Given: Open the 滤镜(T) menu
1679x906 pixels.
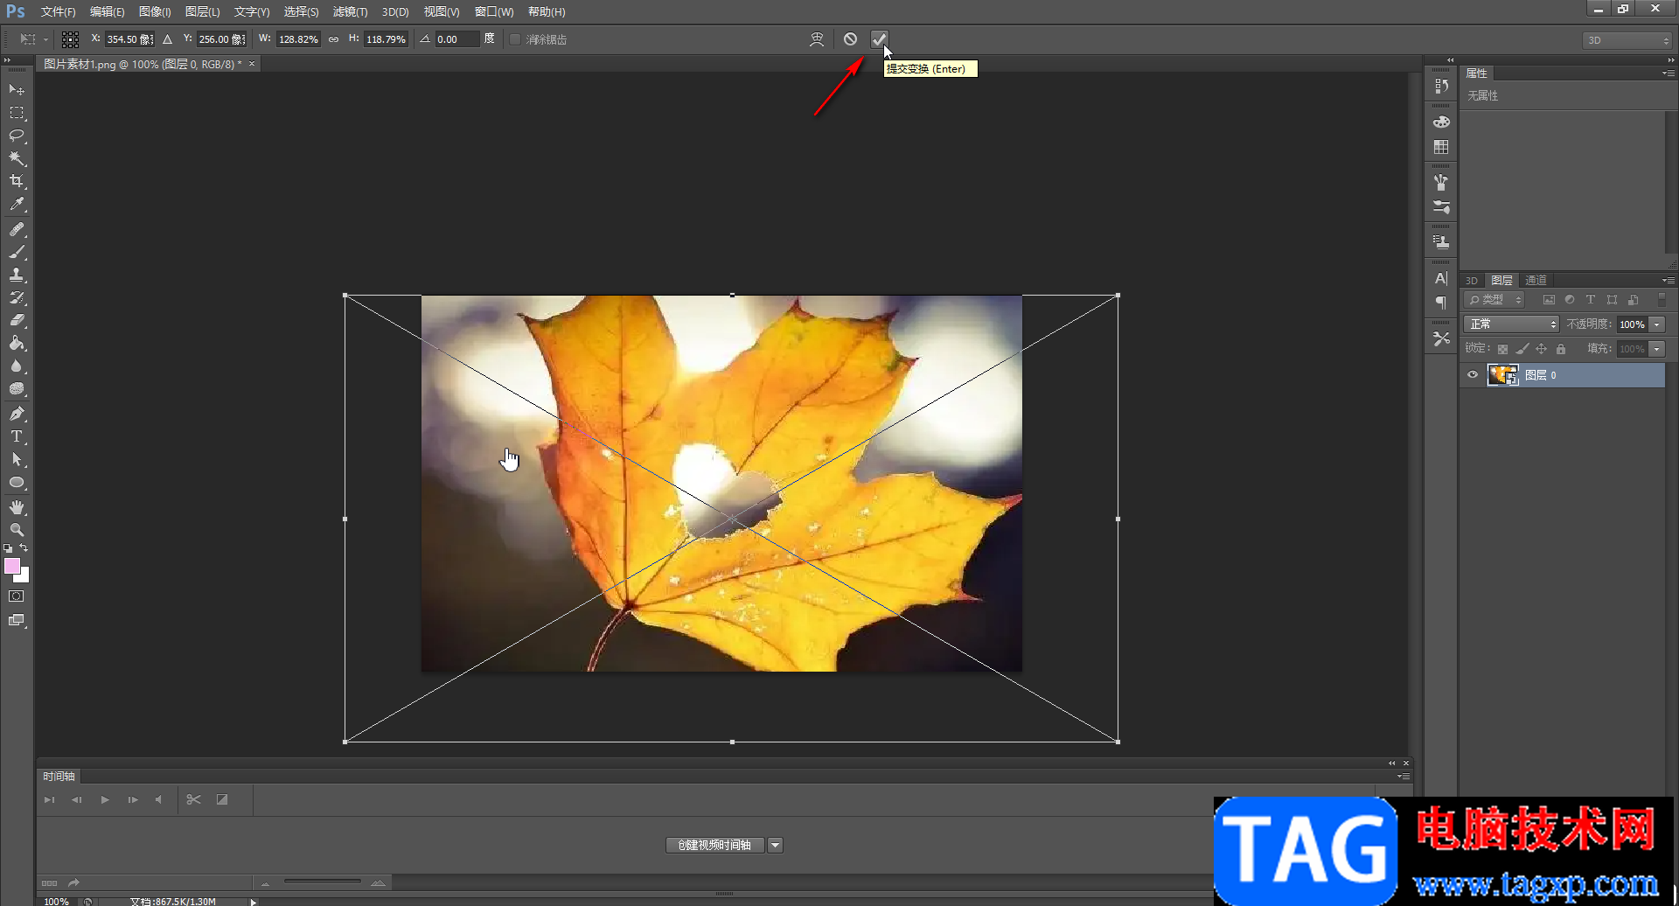Looking at the screenshot, I should tap(350, 12).
